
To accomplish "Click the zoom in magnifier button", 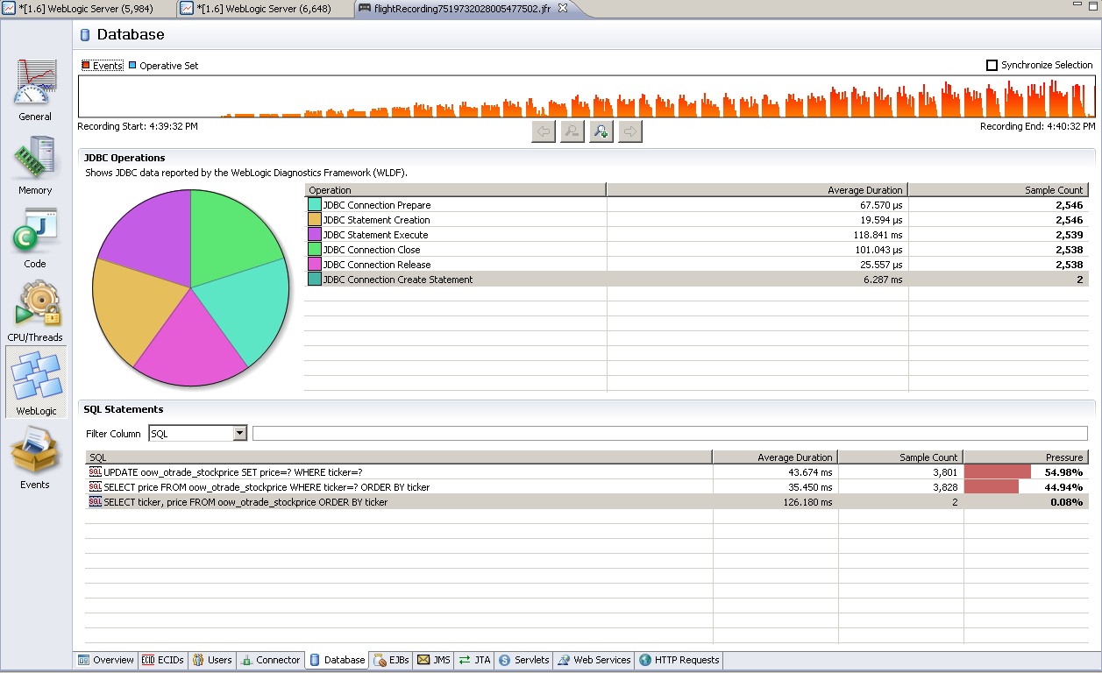I will pos(601,131).
